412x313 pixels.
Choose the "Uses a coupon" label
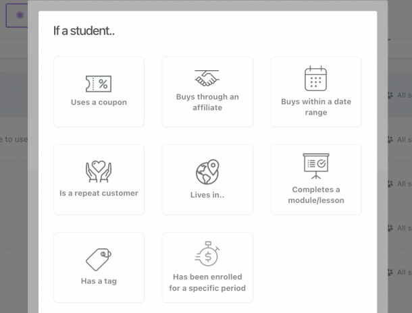click(99, 103)
